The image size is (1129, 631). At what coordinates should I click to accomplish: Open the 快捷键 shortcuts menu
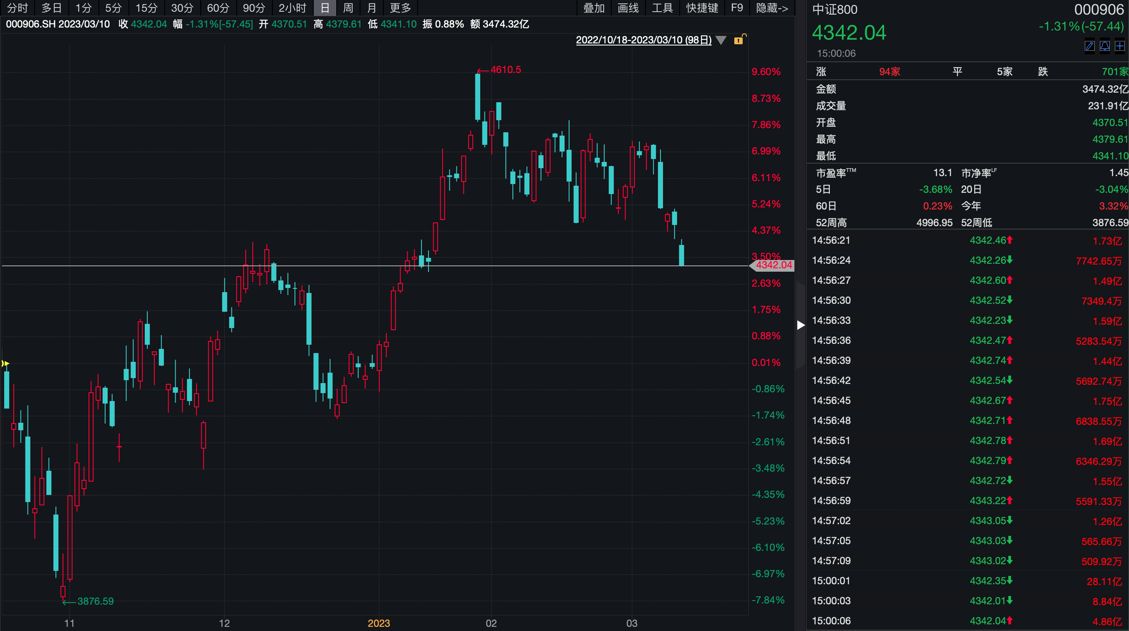702,8
